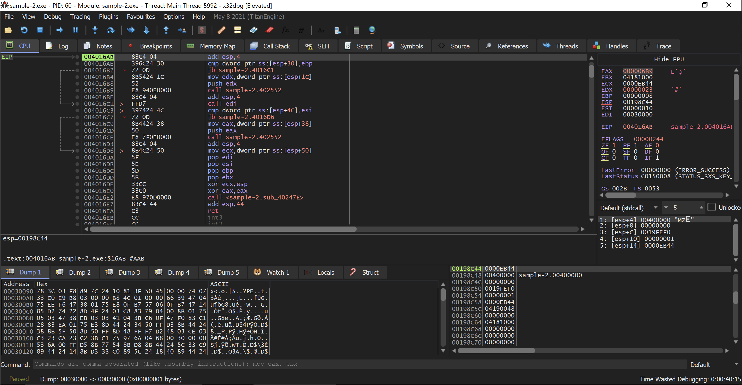Open comments toolbar icon

click(x=237, y=30)
